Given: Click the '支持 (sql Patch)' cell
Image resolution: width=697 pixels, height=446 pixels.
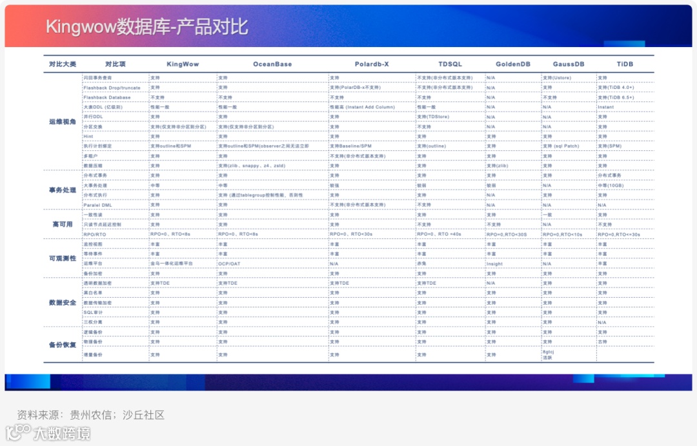Looking at the screenshot, I should (561, 146).
